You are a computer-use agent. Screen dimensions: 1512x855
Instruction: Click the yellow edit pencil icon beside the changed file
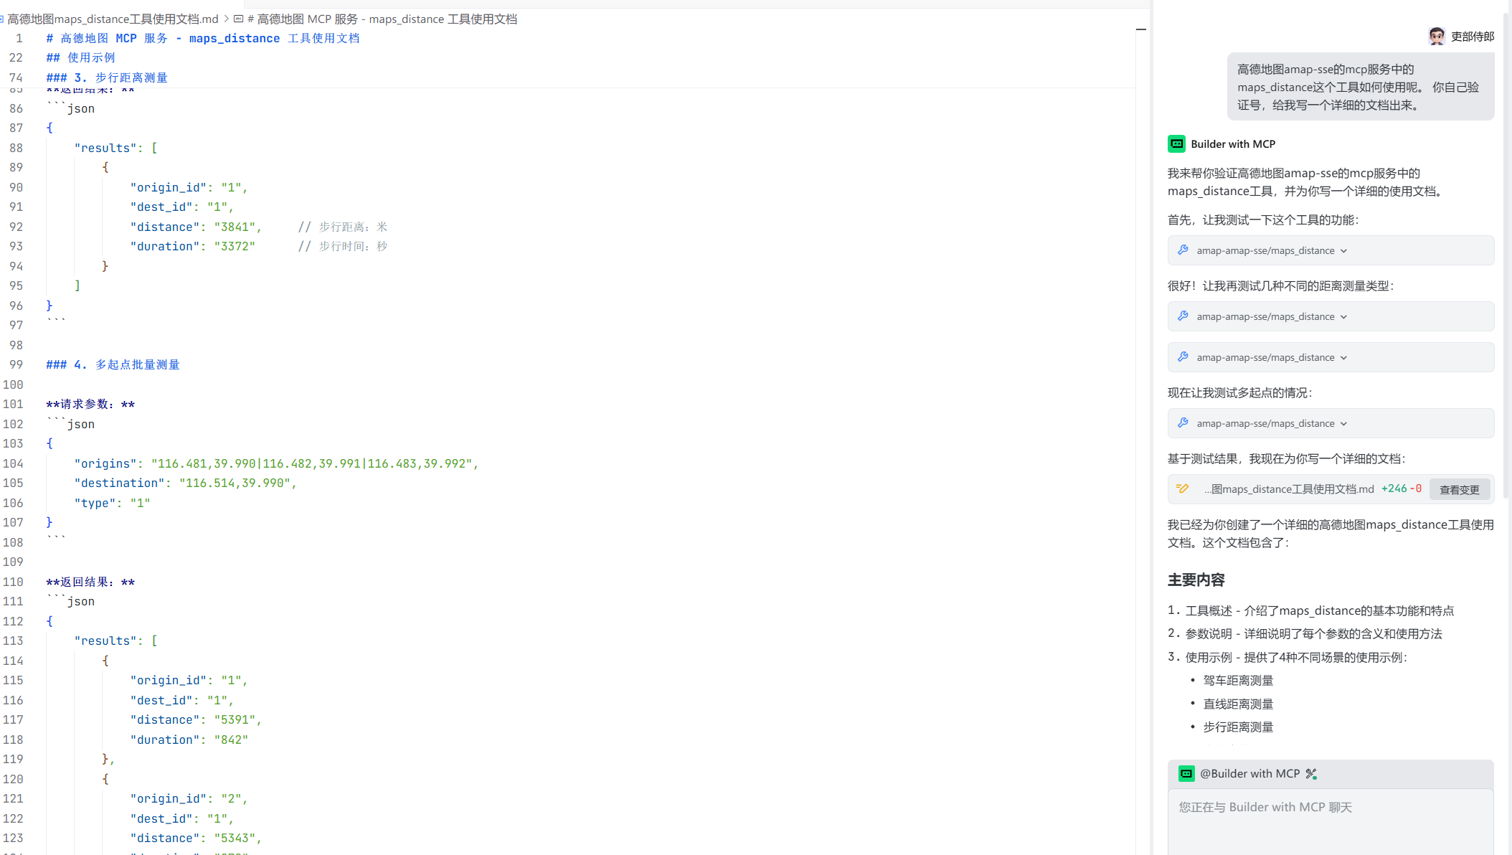(x=1182, y=489)
